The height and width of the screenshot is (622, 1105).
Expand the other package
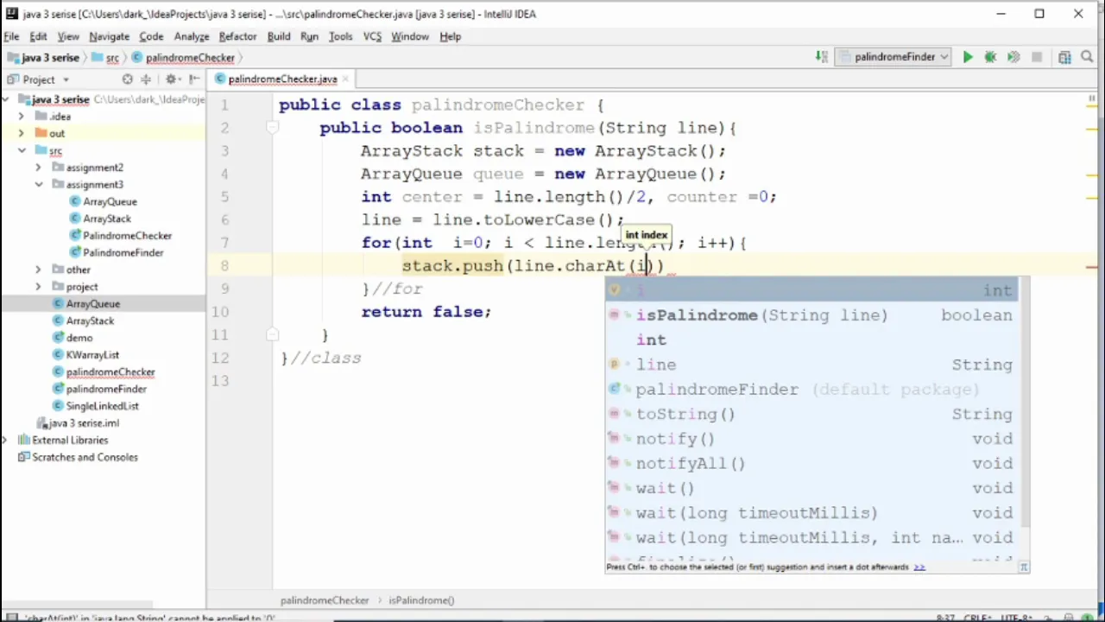coord(38,270)
